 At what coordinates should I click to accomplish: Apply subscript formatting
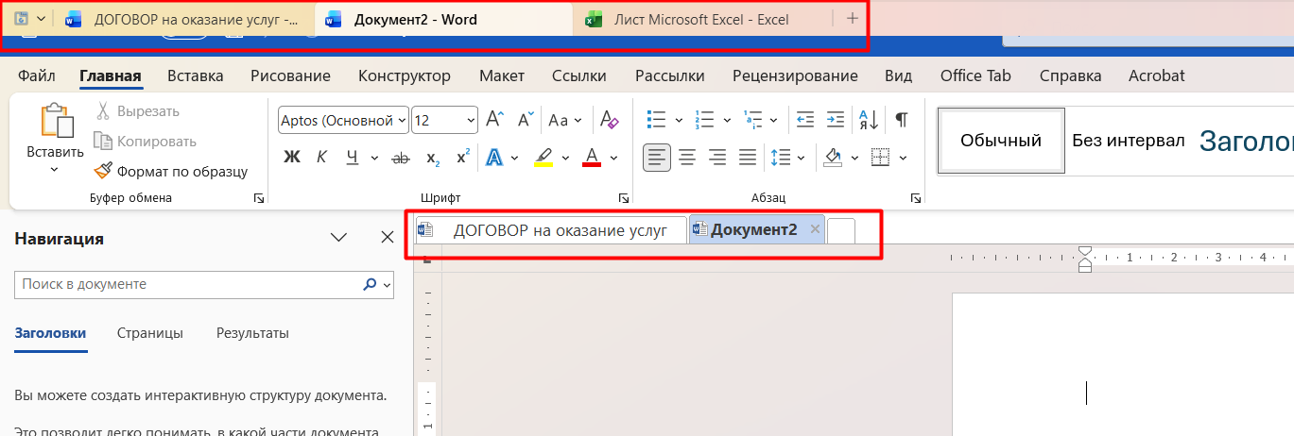tap(433, 158)
